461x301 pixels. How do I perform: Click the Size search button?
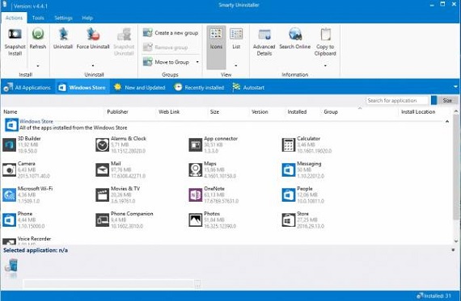click(447, 100)
